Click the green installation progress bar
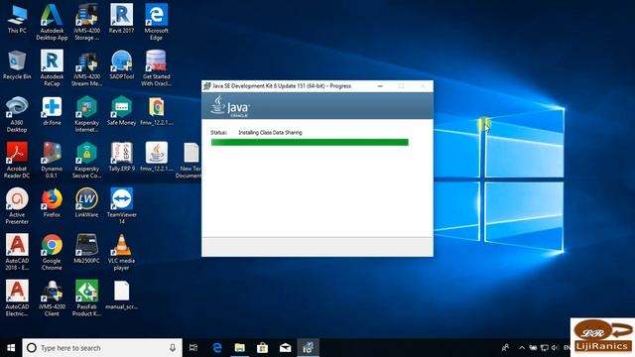The height and width of the screenshot is (357, 635). (x=310, y=142)
